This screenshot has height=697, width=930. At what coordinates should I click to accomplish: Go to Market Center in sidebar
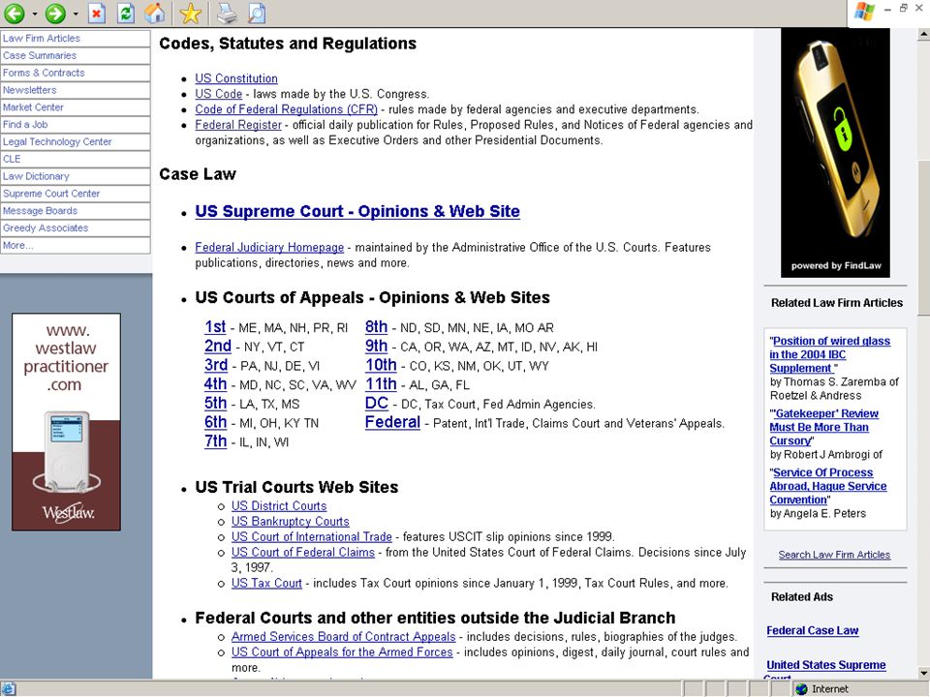(75, 107)
